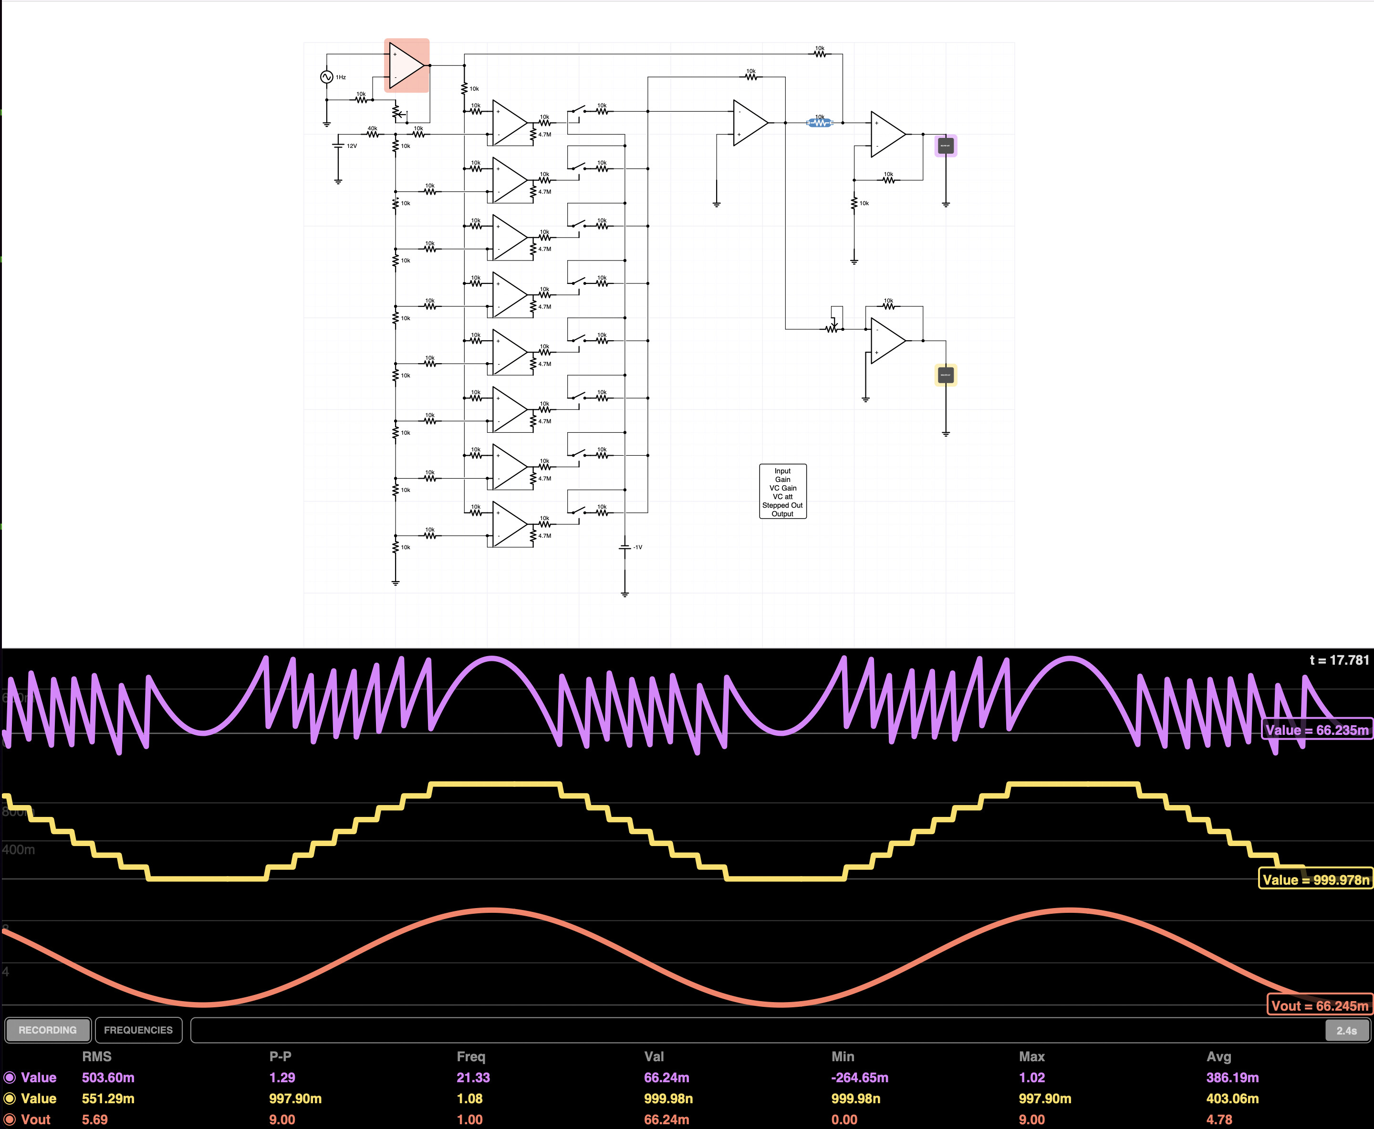
Task: Select the ground below the resistor ladder
Action: pyautogui.click(x=396, y=583)
